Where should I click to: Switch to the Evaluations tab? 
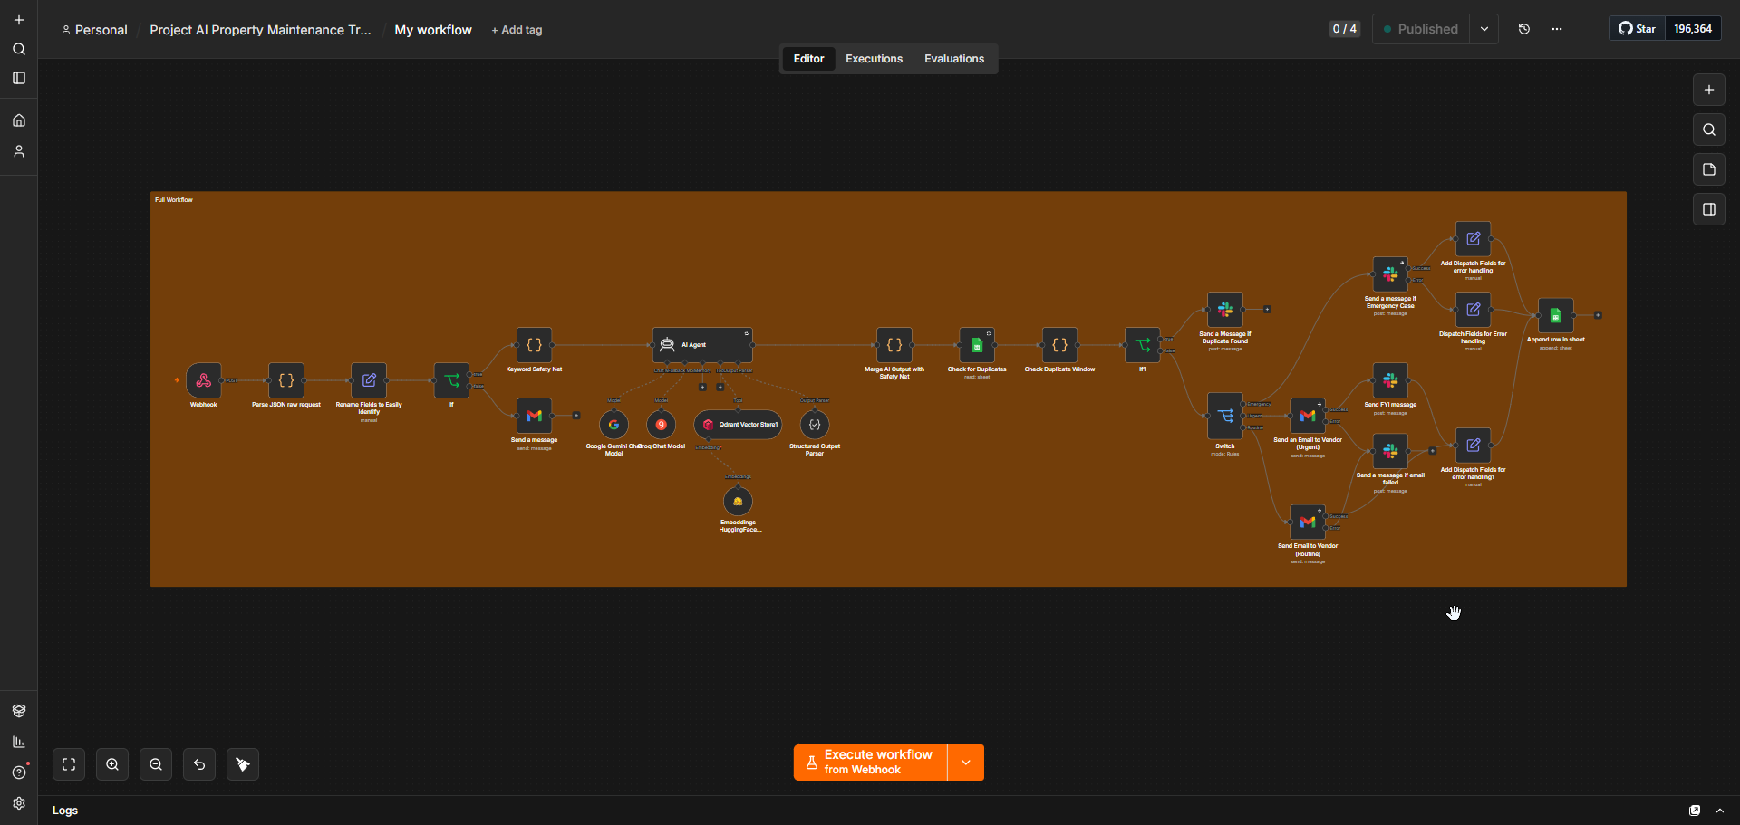[954, 59]
